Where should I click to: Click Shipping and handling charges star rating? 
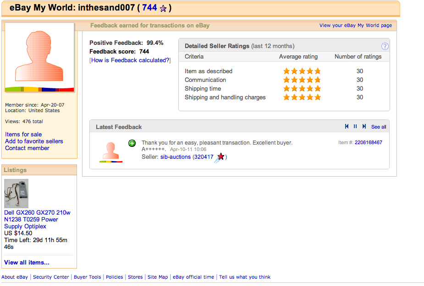pyautogui.click(x=302, y=97)
